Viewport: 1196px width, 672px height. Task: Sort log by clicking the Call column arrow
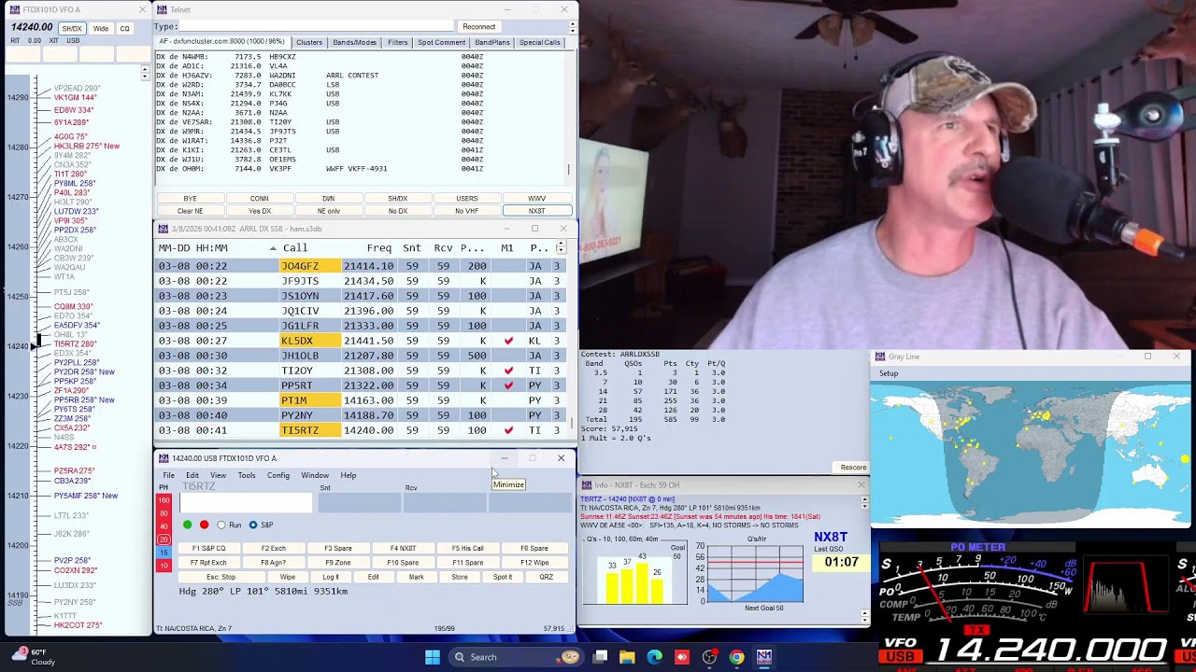pos(273,248)
